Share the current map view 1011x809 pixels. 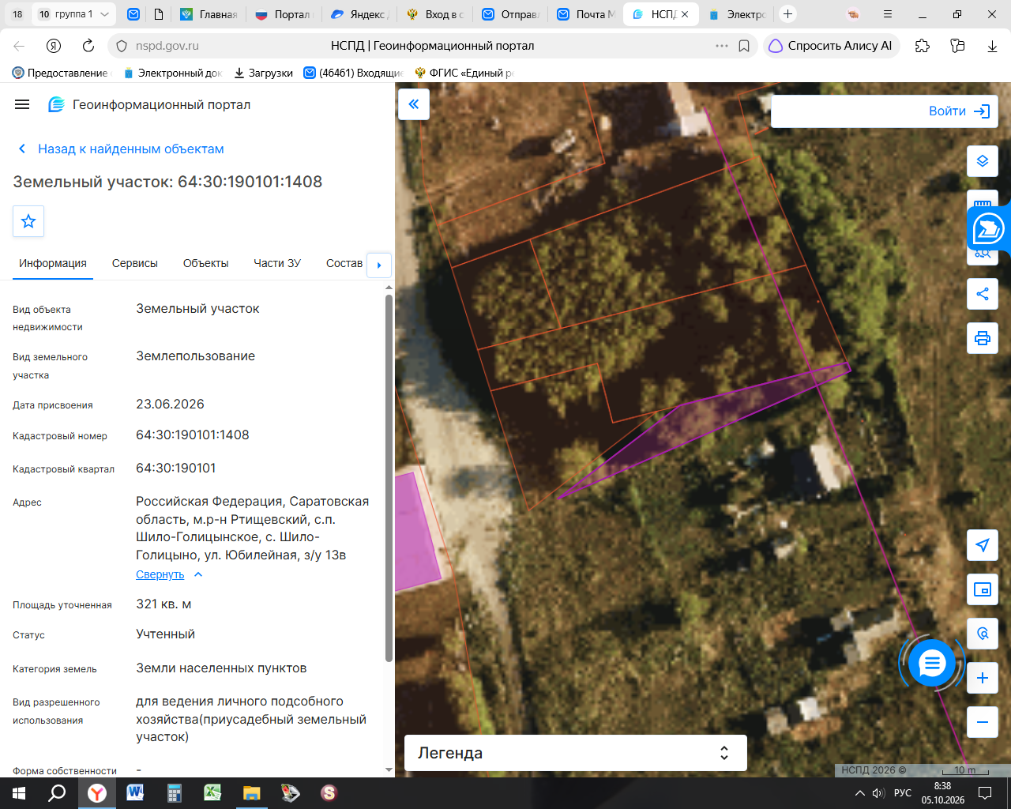coord(983,294)
